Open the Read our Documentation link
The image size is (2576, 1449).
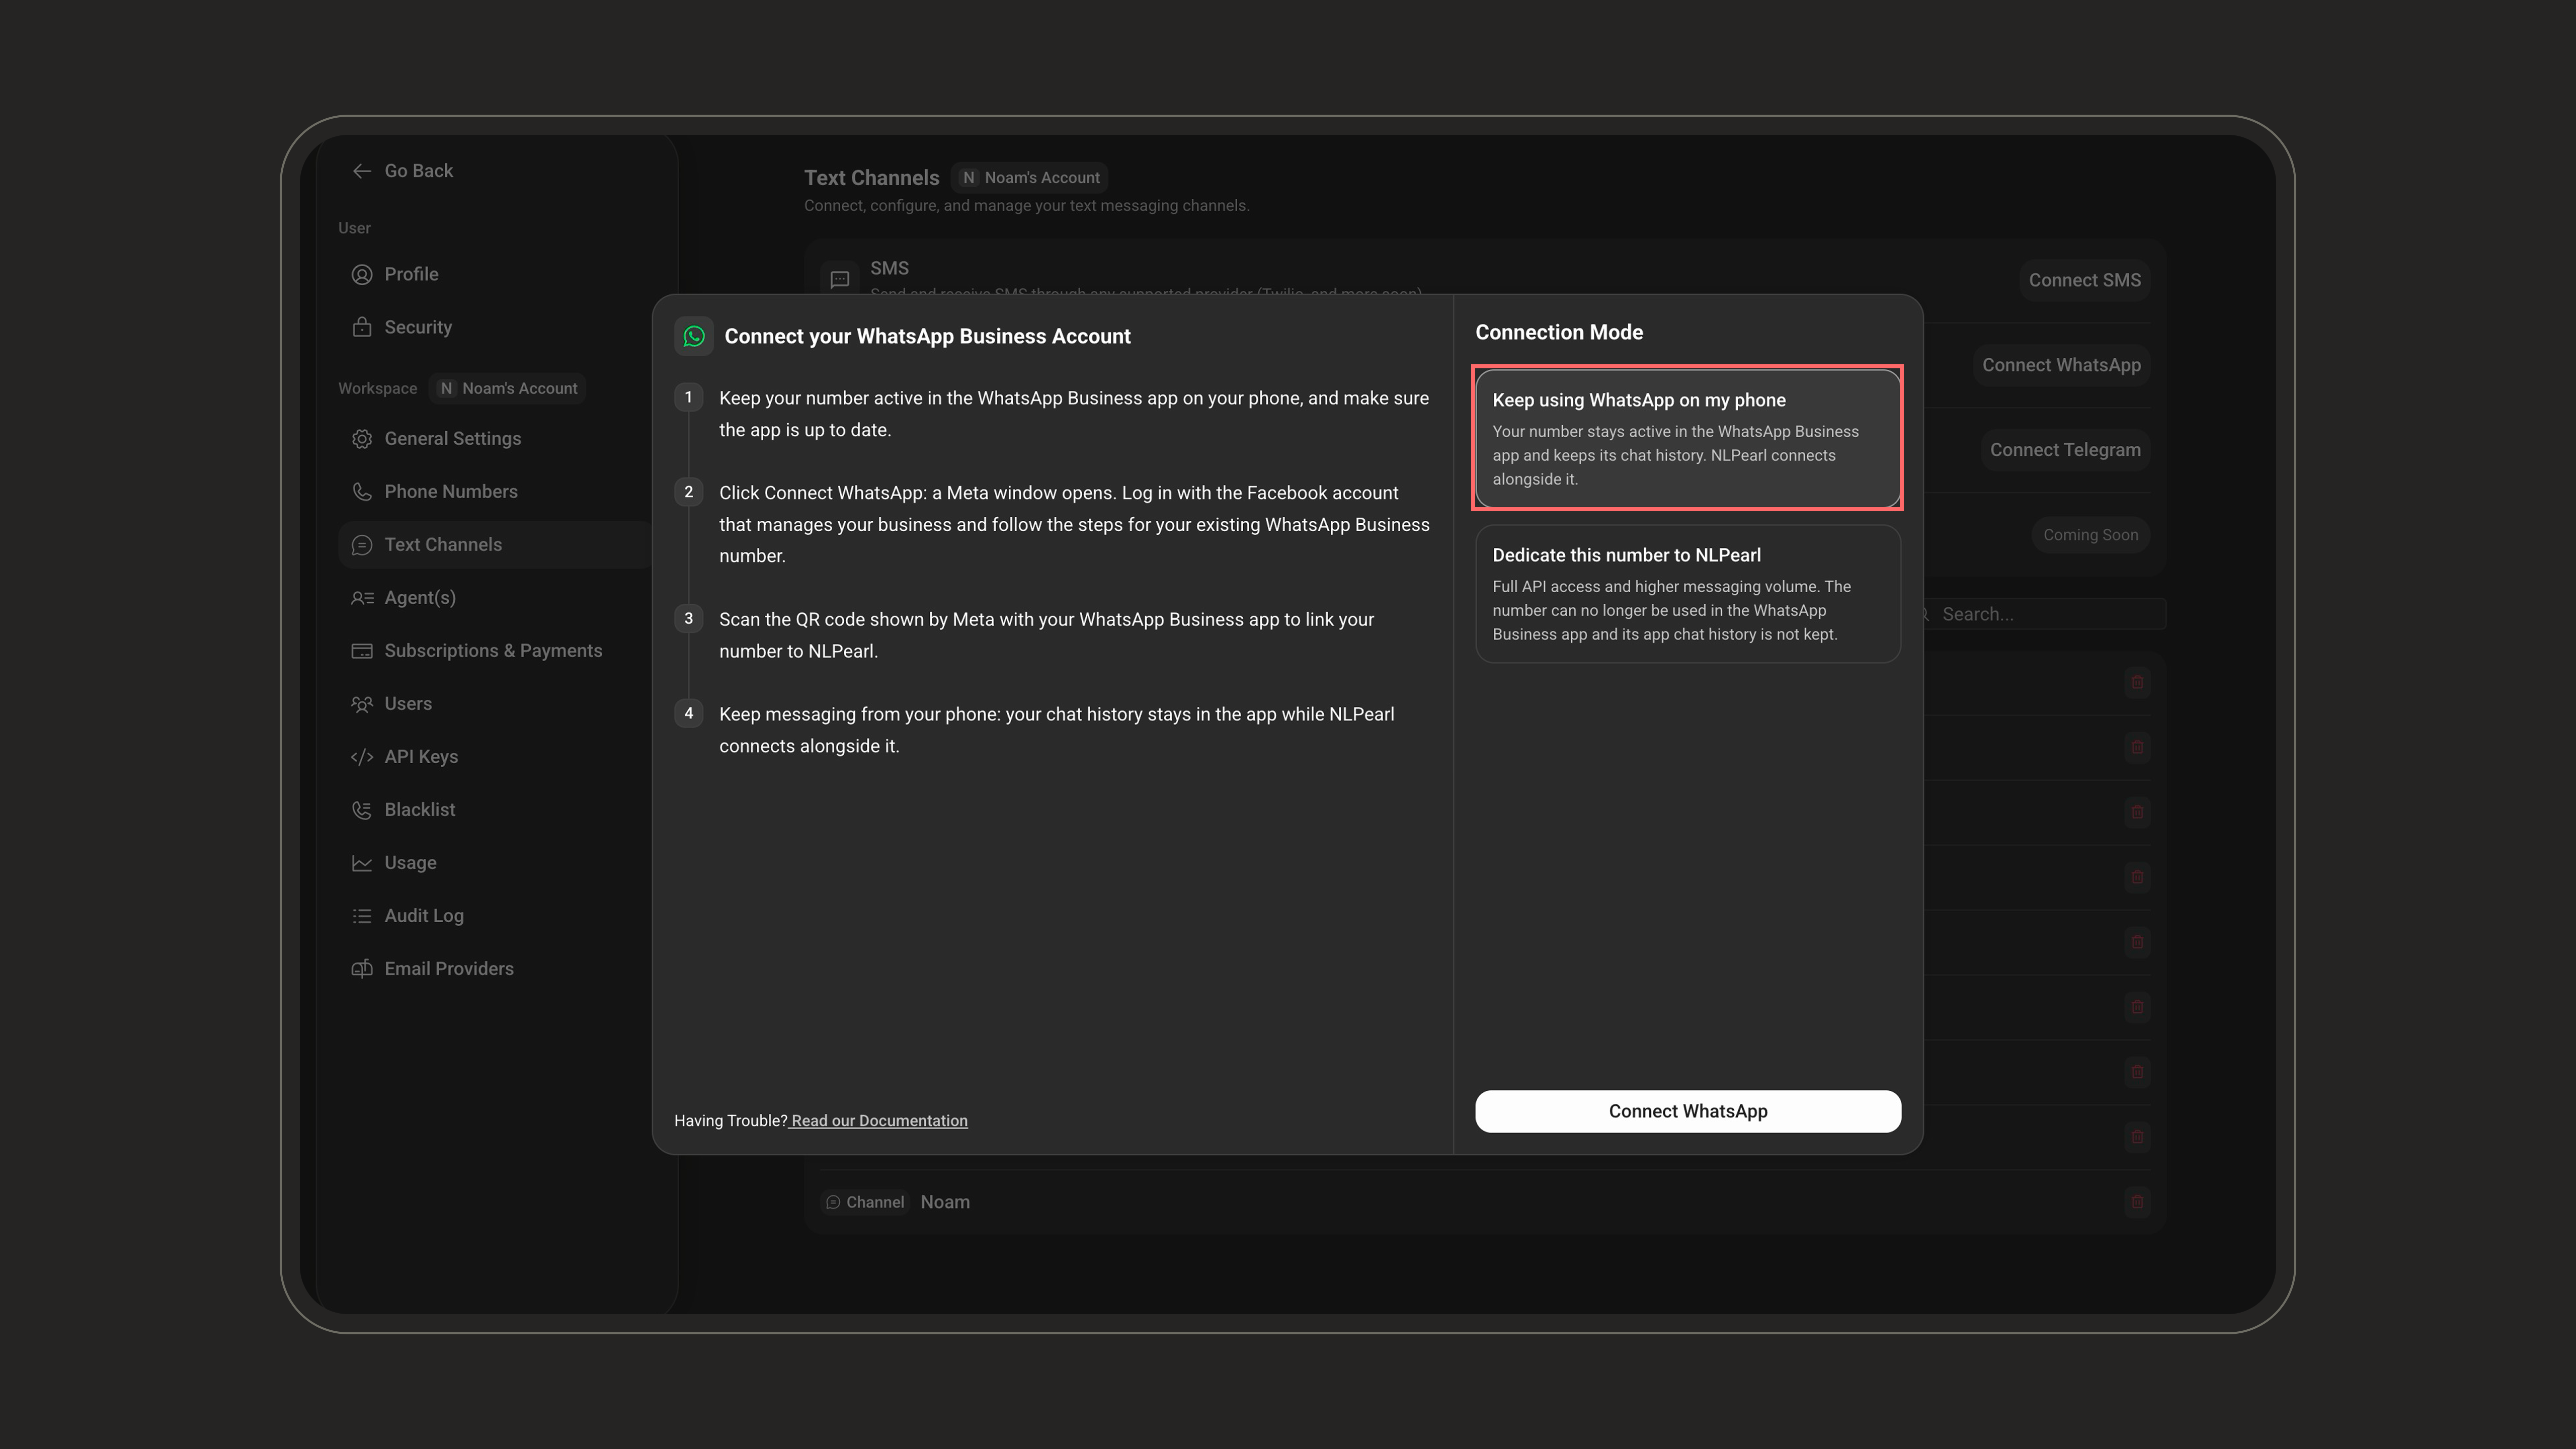point(878,1120)
